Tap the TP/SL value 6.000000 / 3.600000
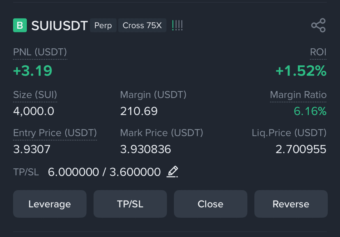This screenshot has width=340, height=237. 104,172
